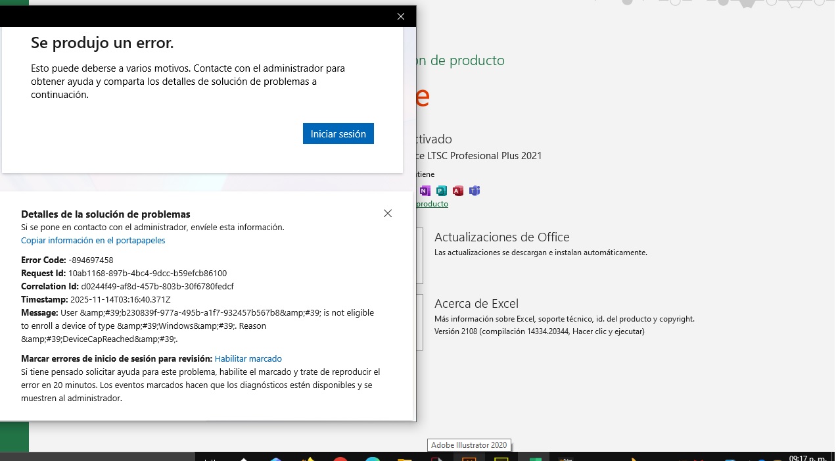Click the Error Code value -894697458
836x461 pixels.
tap(91, 260)
